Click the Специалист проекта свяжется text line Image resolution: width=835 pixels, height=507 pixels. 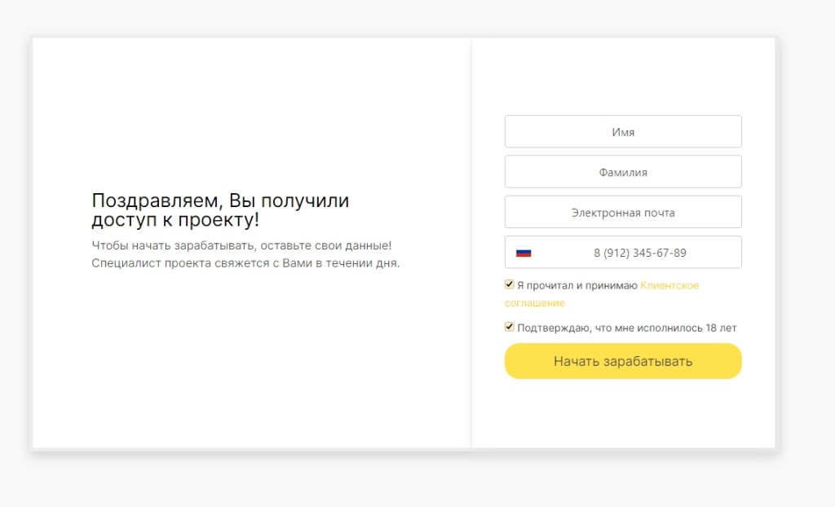click(245, 263)
